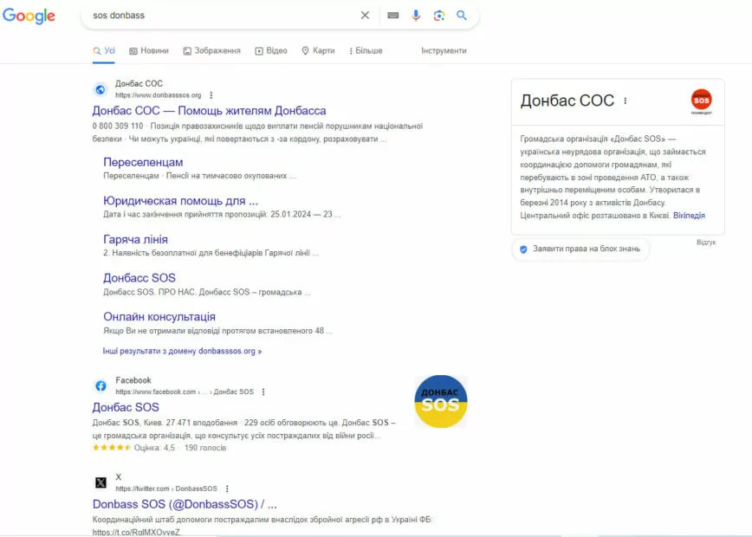The image size is (752, 537).
Task: Click the donbasssos.org globe favicon
Action: point(100,89)
